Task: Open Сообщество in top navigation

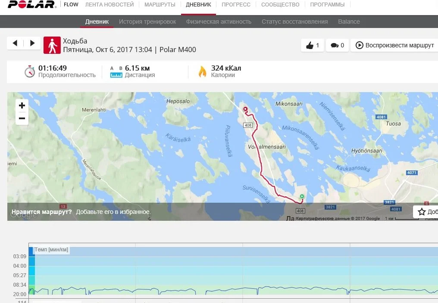Action: [x=280, y=4]
